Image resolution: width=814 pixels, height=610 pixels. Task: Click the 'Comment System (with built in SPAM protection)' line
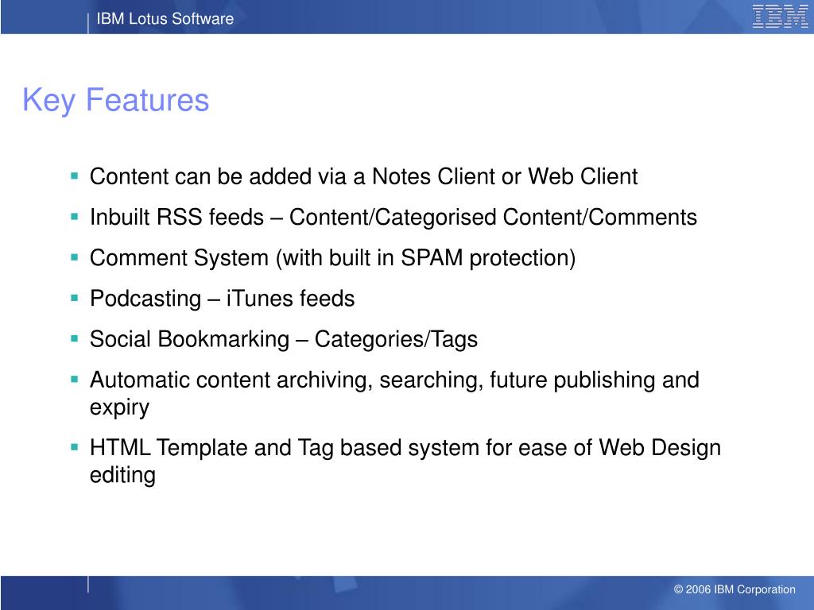(333, 258)
